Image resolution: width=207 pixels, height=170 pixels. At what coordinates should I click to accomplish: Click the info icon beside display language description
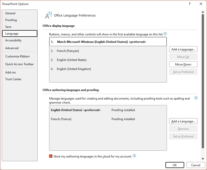coord(165,34)
